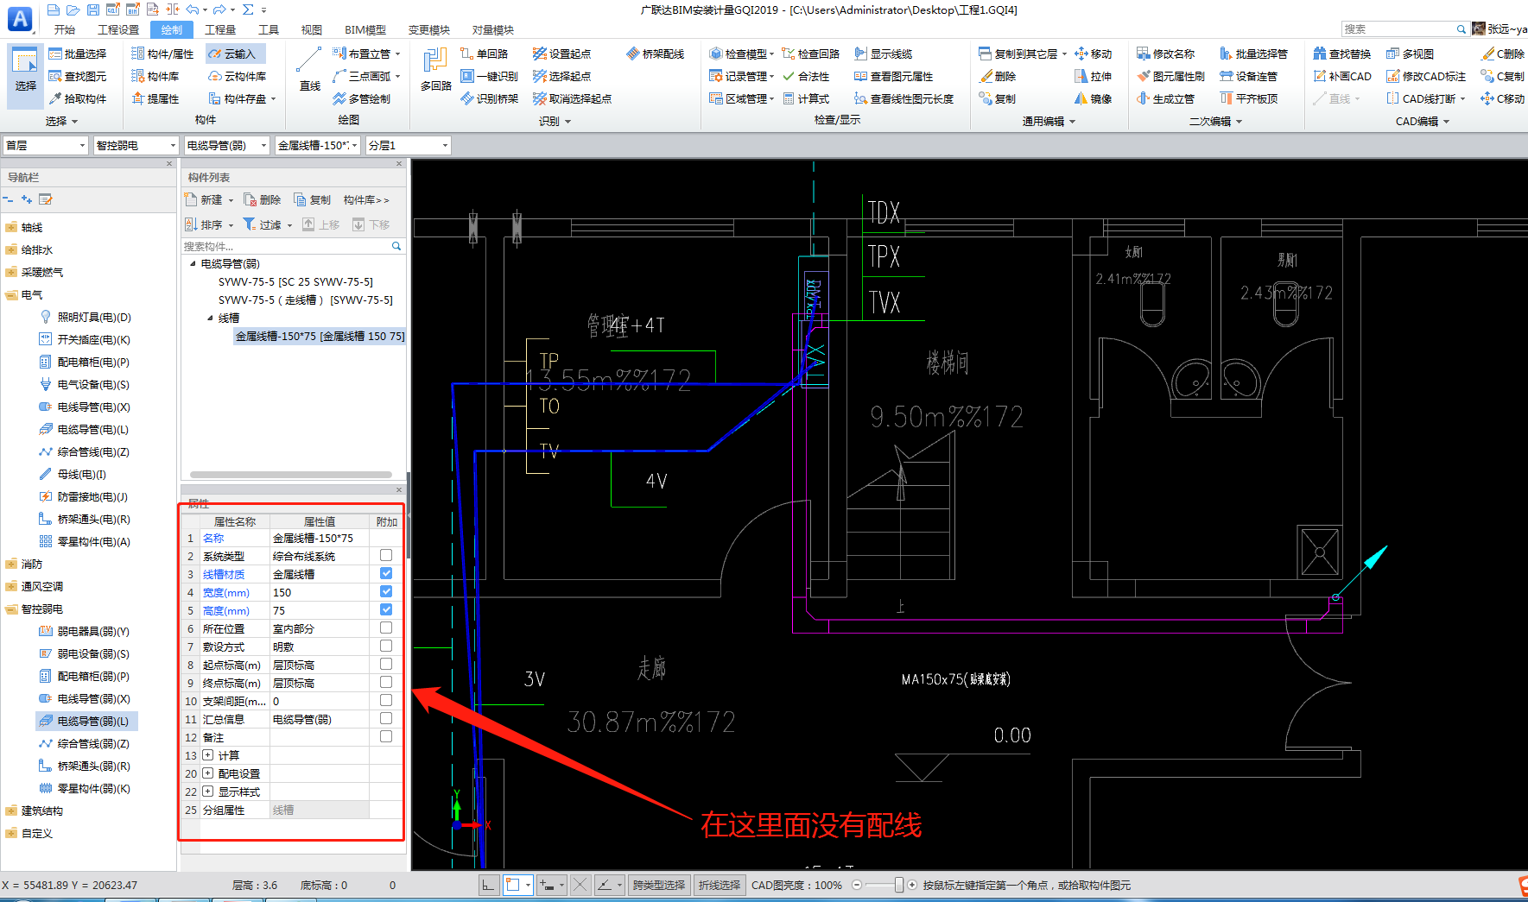Image resolution: width=1528 pixels, height=902 pixels.
Task: Run 一键识别 one-click recognition
Action: coord(490,76)
